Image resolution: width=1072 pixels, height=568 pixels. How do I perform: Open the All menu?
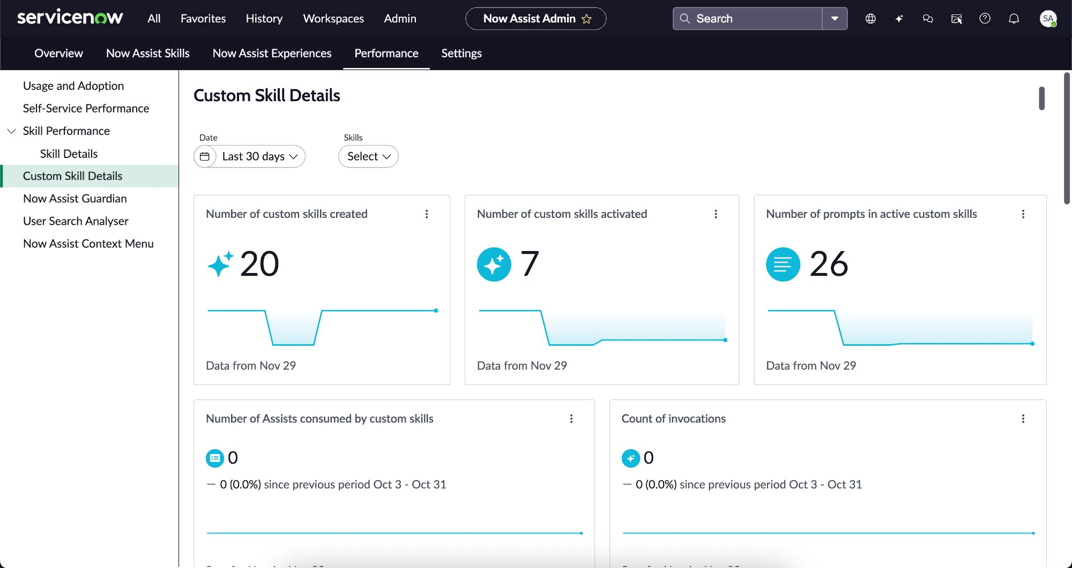coord(154,19)
